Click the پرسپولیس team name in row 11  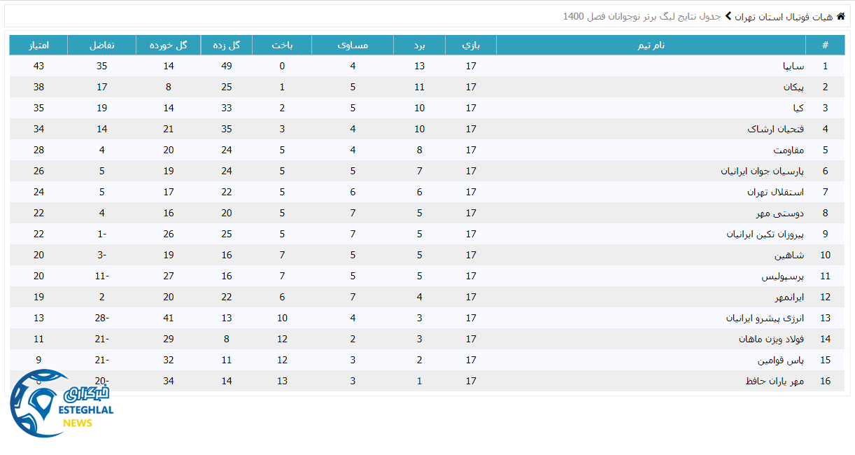click(x=783, y=276)
